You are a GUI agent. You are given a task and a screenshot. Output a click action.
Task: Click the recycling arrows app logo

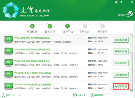point(11,10)
